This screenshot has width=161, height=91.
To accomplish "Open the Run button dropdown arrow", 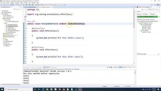I will click(x=28, y=5).
